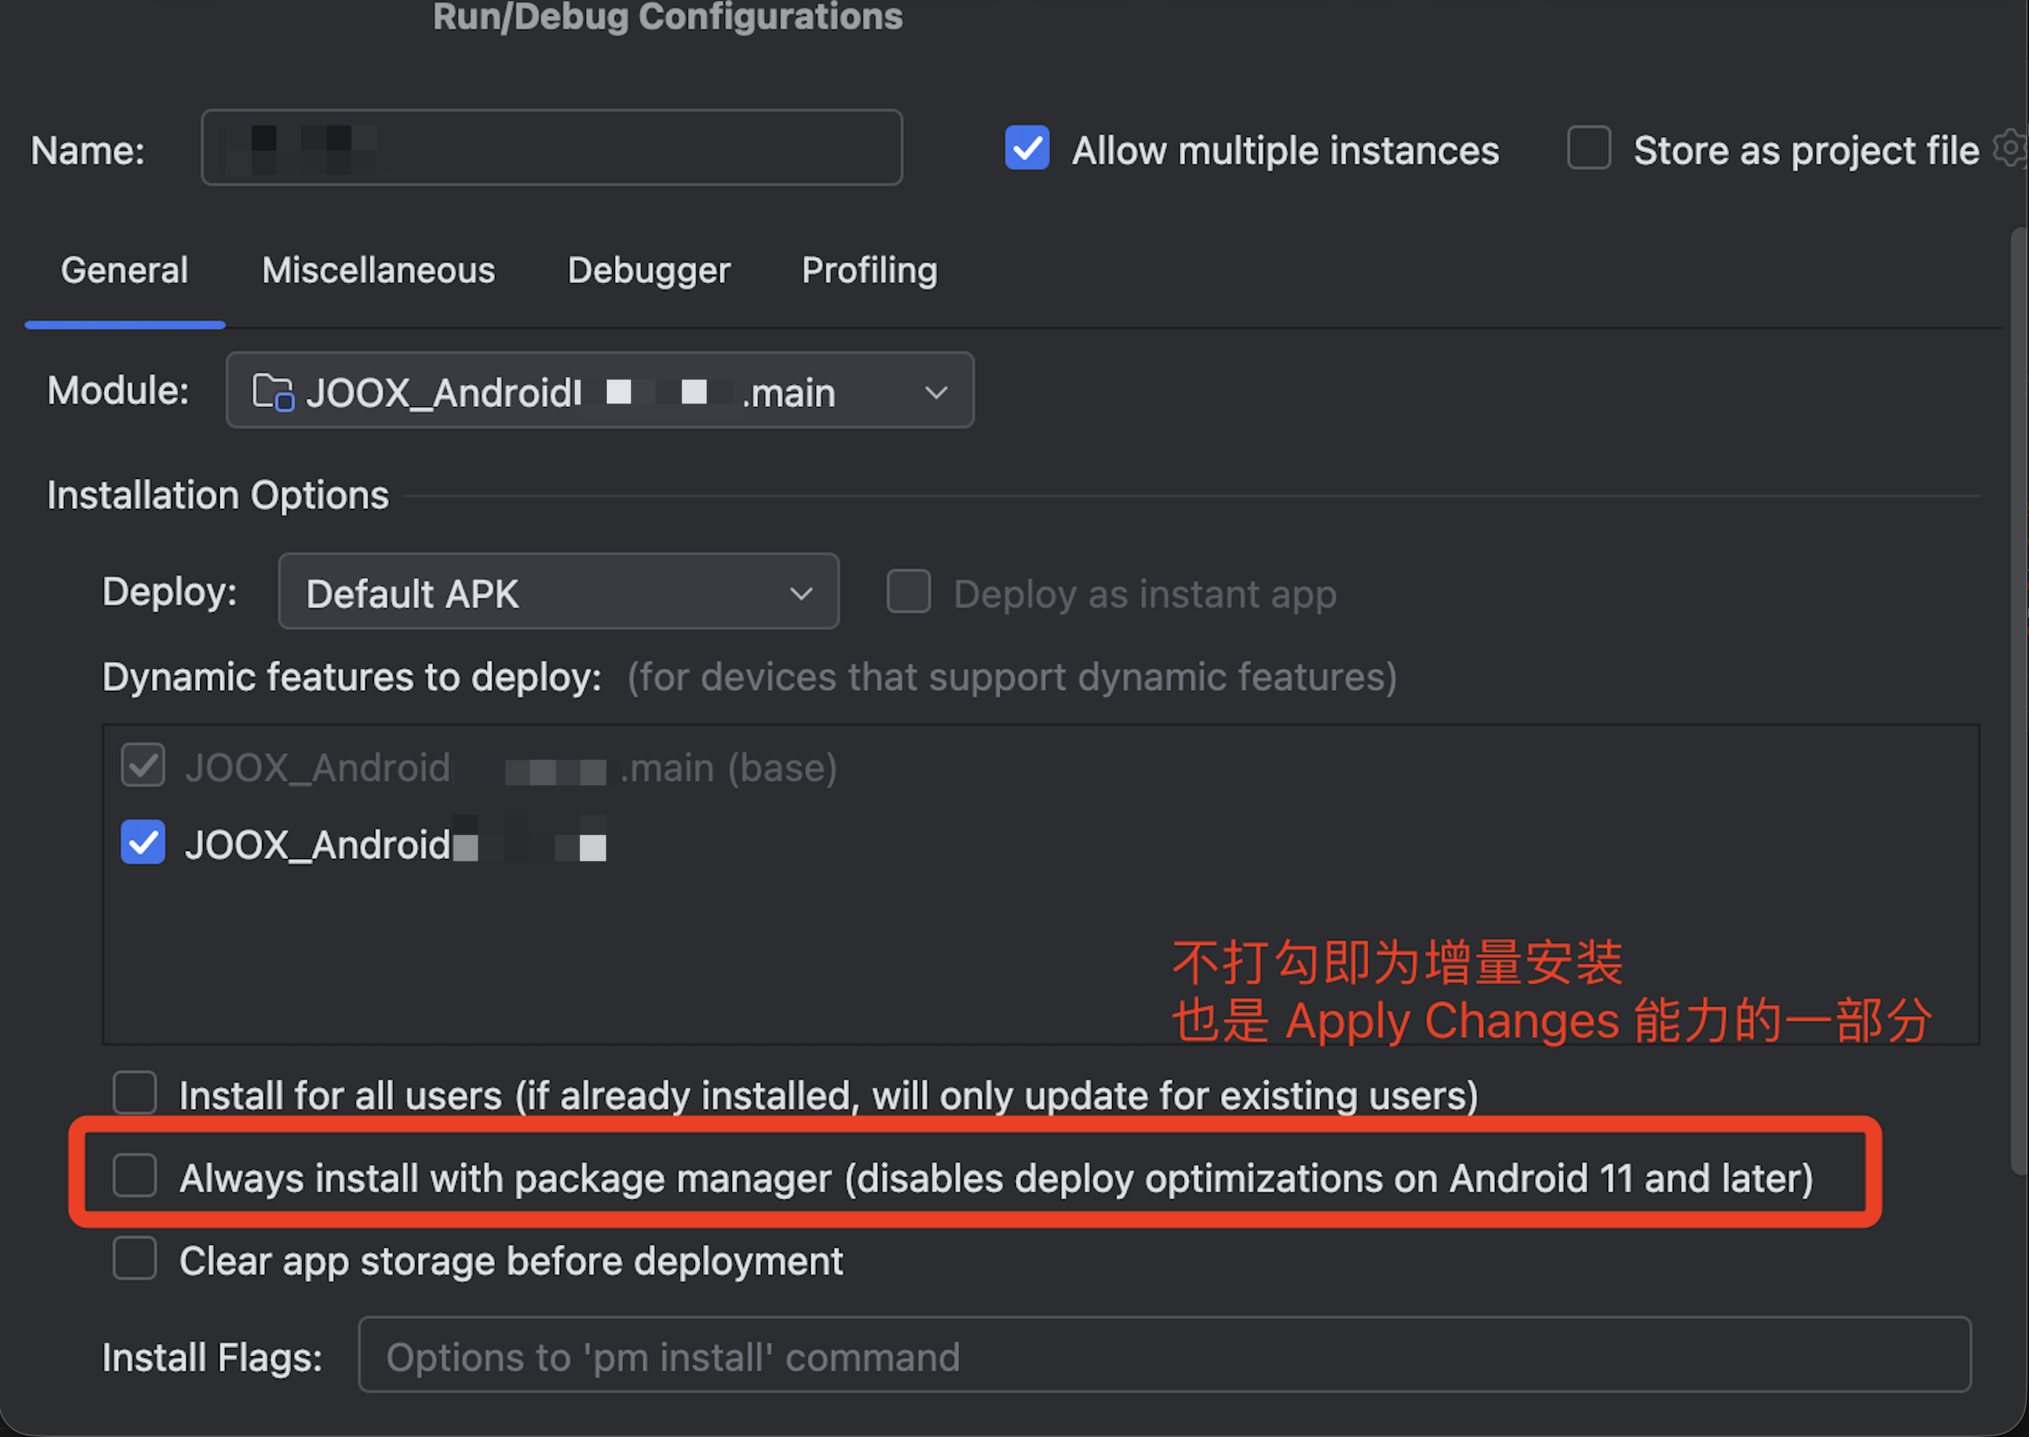The width and height of the screenshot is (2029, 1437).
Task: Click the Name input field
Action: (x=552, y=148)
